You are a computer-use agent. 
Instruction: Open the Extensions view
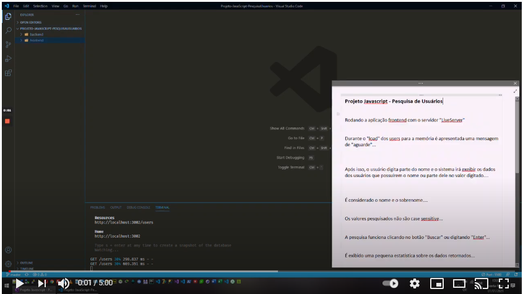pos(8,73)
